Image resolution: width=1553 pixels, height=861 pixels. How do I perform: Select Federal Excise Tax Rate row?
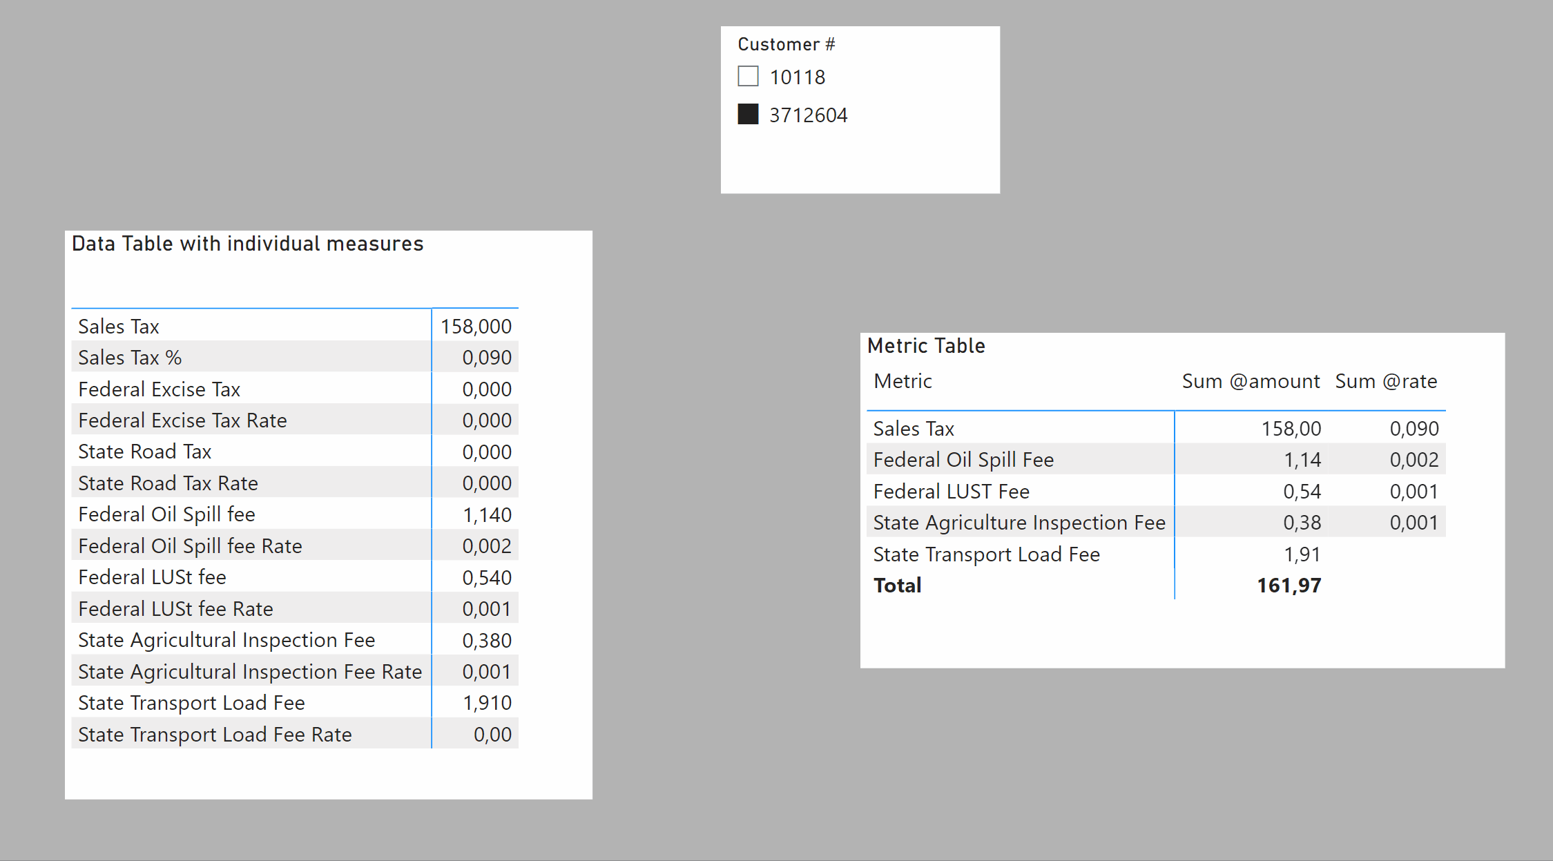[295, 420]
